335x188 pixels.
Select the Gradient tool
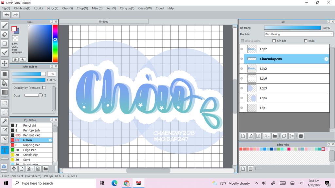click(x=5, y=92)
